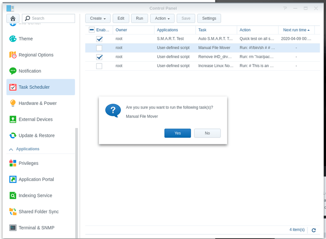Click the search magnifier icon
This screenshot has height=239, width=326.
[x=27, y=18]
